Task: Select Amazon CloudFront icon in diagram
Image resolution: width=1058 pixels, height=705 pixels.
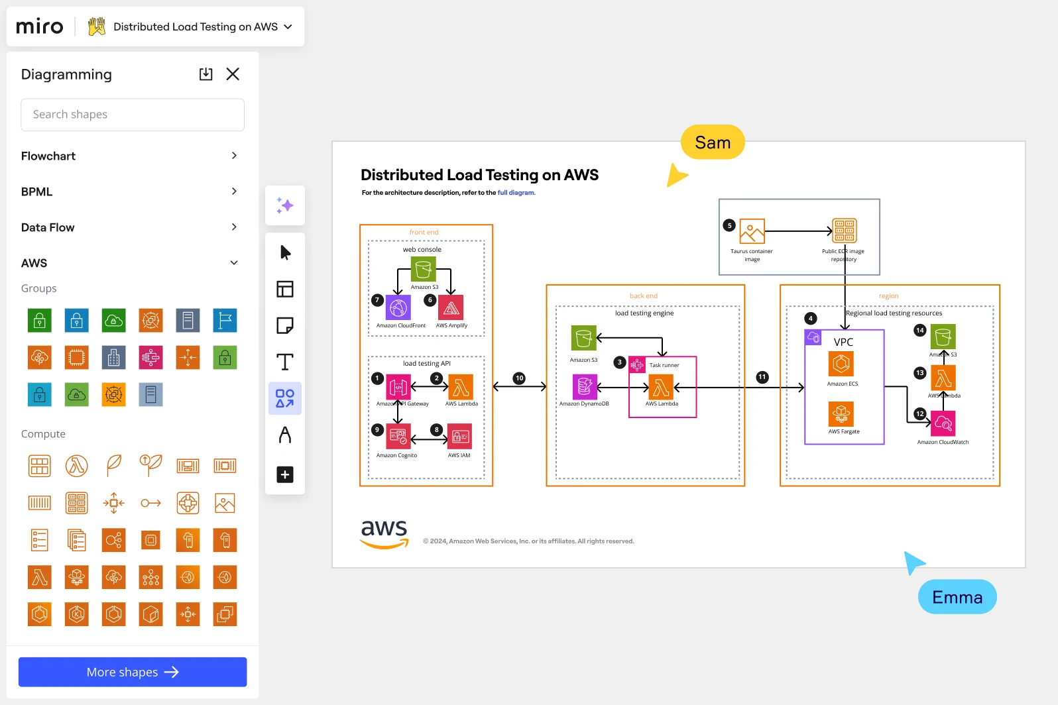Action: pos(398,307)
